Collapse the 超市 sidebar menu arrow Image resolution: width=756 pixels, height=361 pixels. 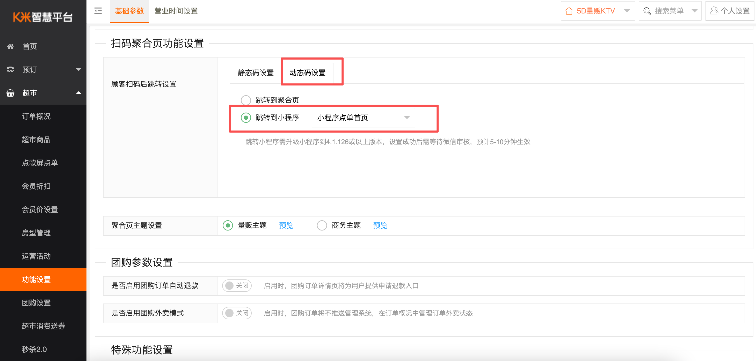point(78,93)
